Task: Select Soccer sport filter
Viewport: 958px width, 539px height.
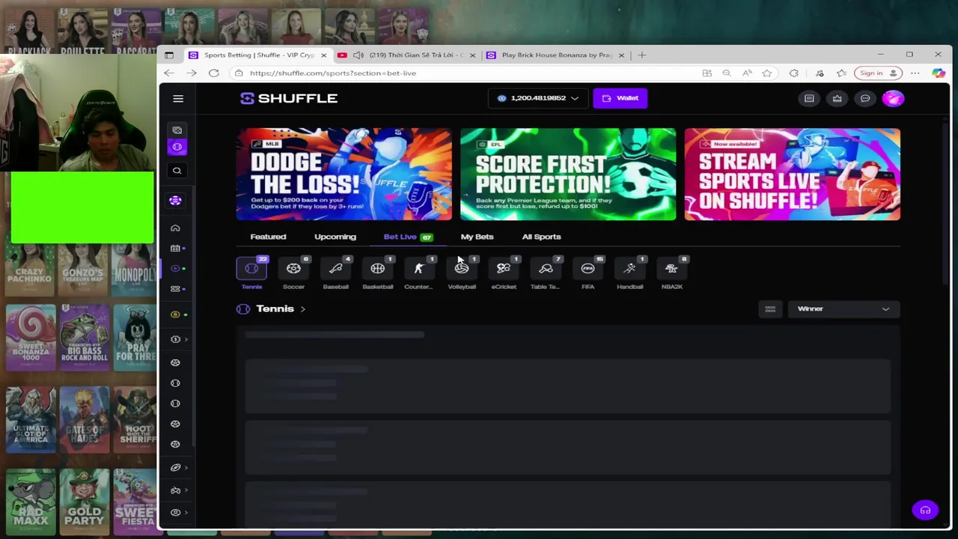Action: (293, 274)
